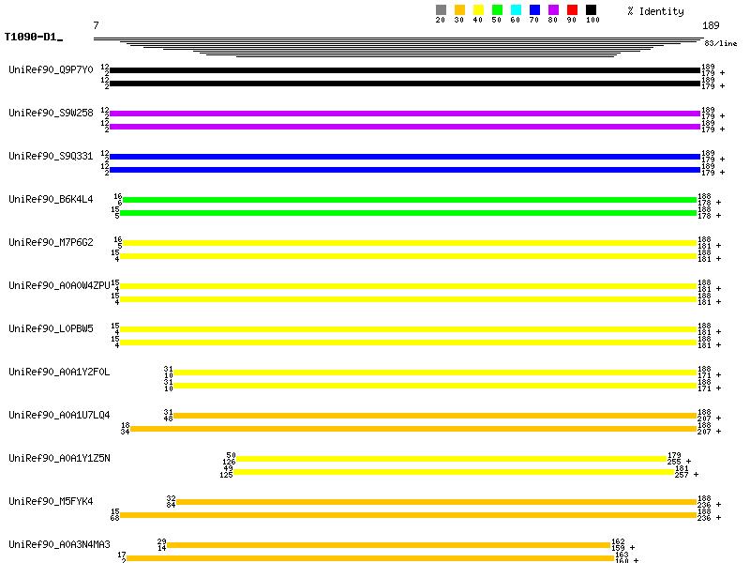The image size is (750, 563).
Task: Open the UniRef90_M7P6G2 hit label
Action: (x=51, y=242)
